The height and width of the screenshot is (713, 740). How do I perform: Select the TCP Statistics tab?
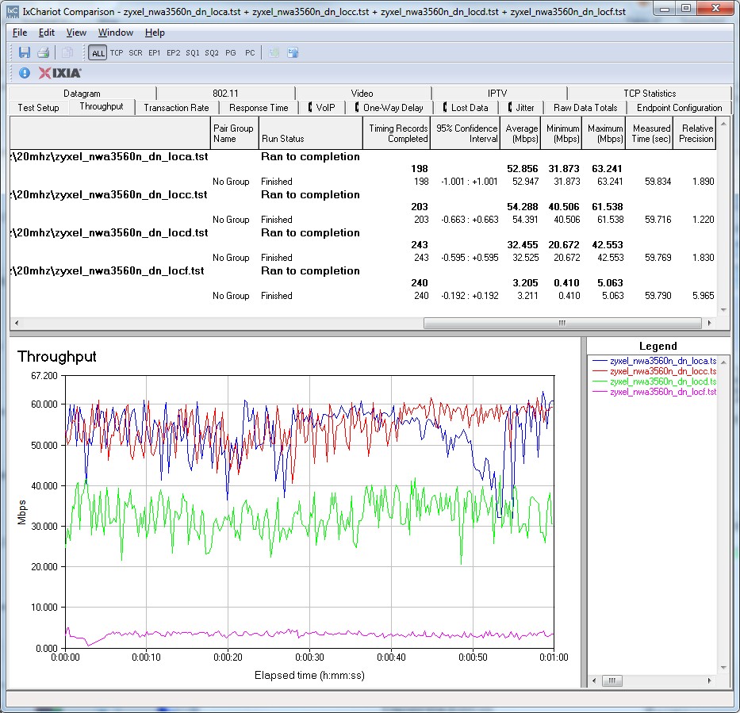(x=650, y=93)
